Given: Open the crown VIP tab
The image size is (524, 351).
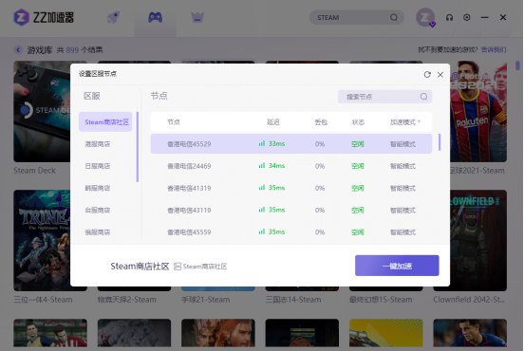Looking at the screenshot, I should [x=197, y=17].
